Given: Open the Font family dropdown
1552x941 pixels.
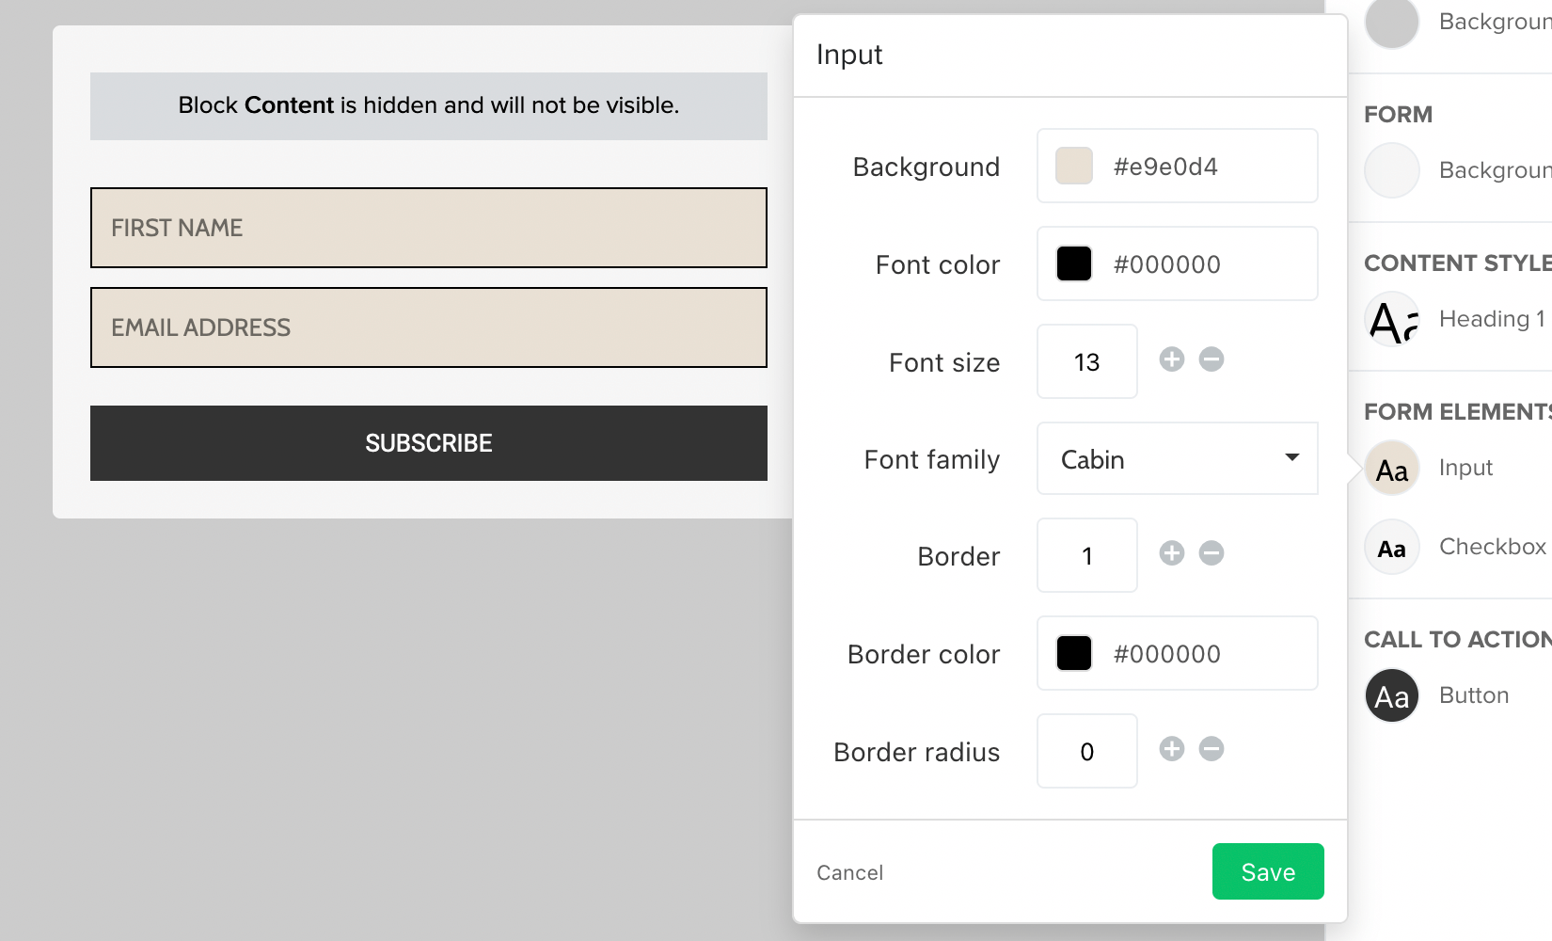Looking at the screenshot, I should point(1176,459).
